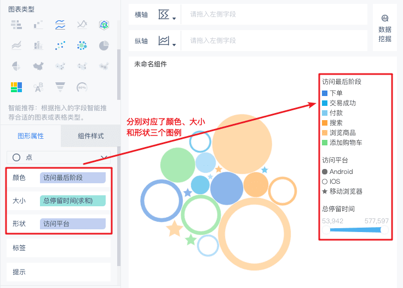Select the cross table chart type
Screen dimensions: 403x288
[x=38, y=25]
